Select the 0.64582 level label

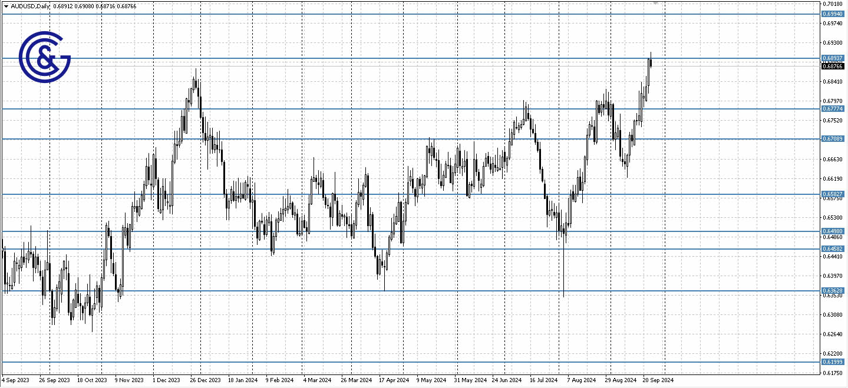tap(833, 249)
